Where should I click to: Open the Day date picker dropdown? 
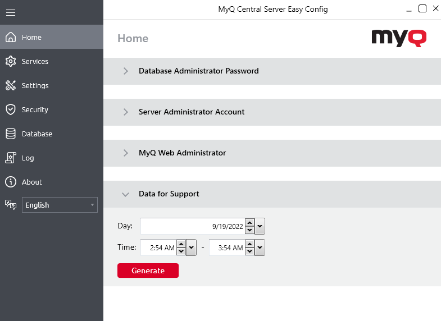point(260,227)
